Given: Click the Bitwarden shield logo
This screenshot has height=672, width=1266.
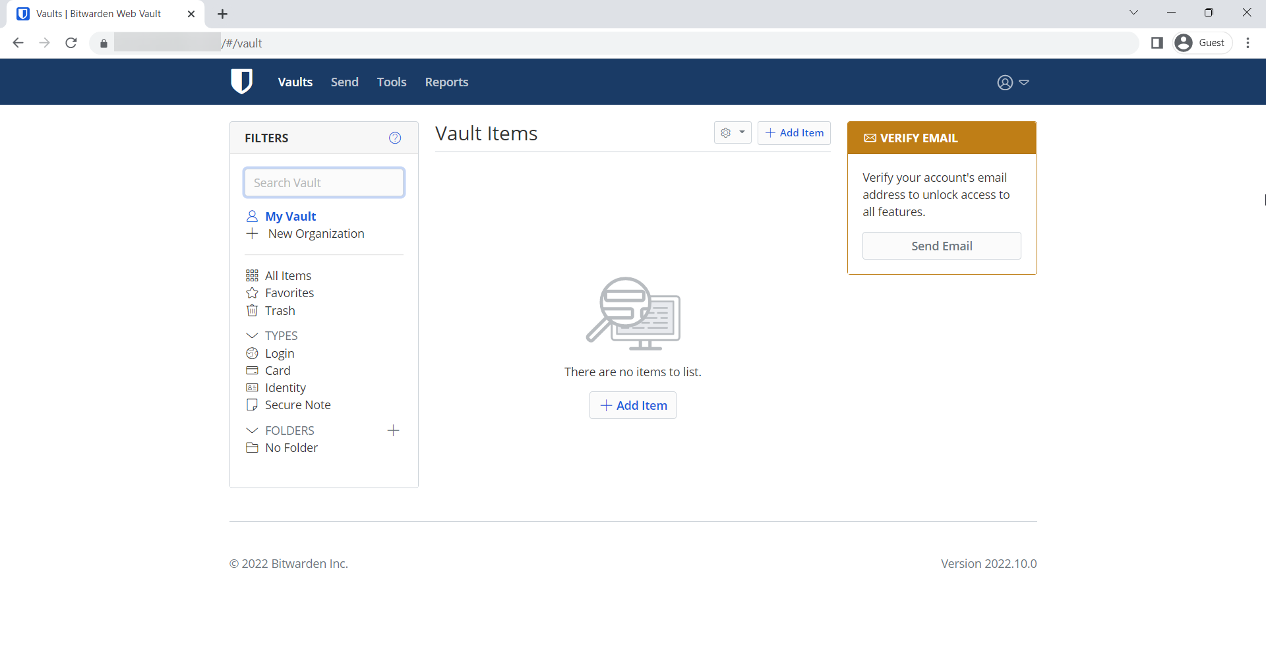Looking at the screenshot, I should [x=241, y=82].
